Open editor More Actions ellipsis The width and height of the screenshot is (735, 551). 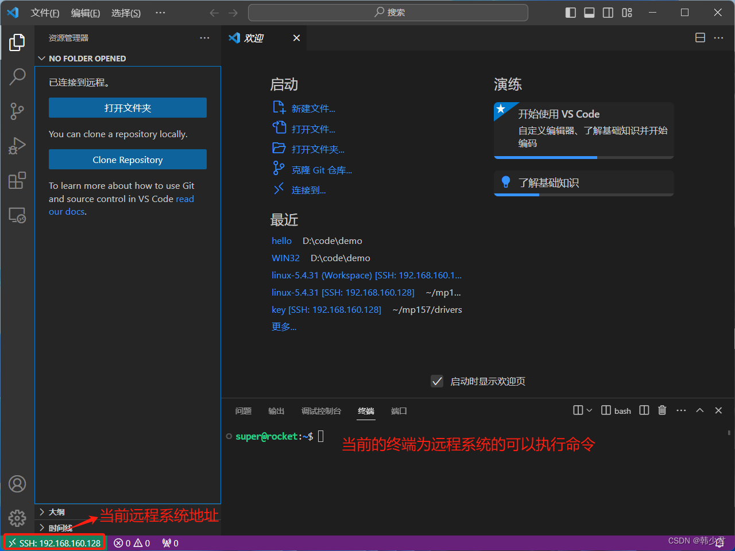click(718, 38)
